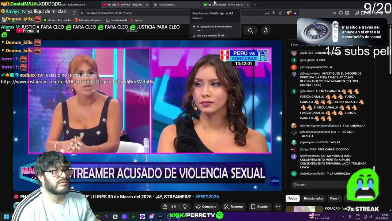Click the share page icon in address bar
The height and width of the screenshot is (221, 392).
point(281,13)
